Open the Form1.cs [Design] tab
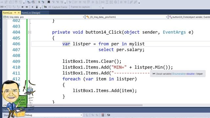This screenshot has height=118, width=210. click(31, 13)
